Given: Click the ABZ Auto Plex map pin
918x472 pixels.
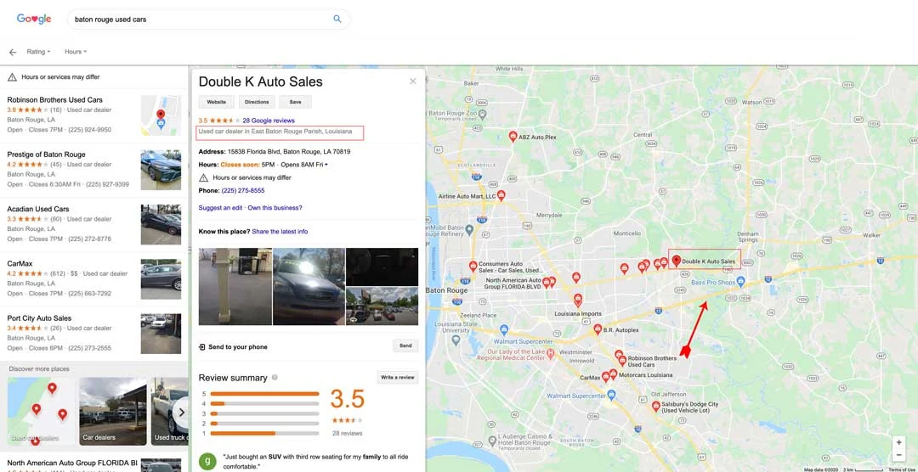Looking at the screenshot, I should pos(513,137).
